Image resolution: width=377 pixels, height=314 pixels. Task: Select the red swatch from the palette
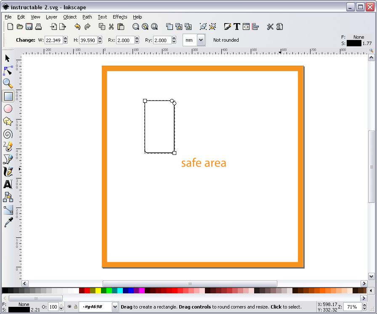click(x=87, y=290)
